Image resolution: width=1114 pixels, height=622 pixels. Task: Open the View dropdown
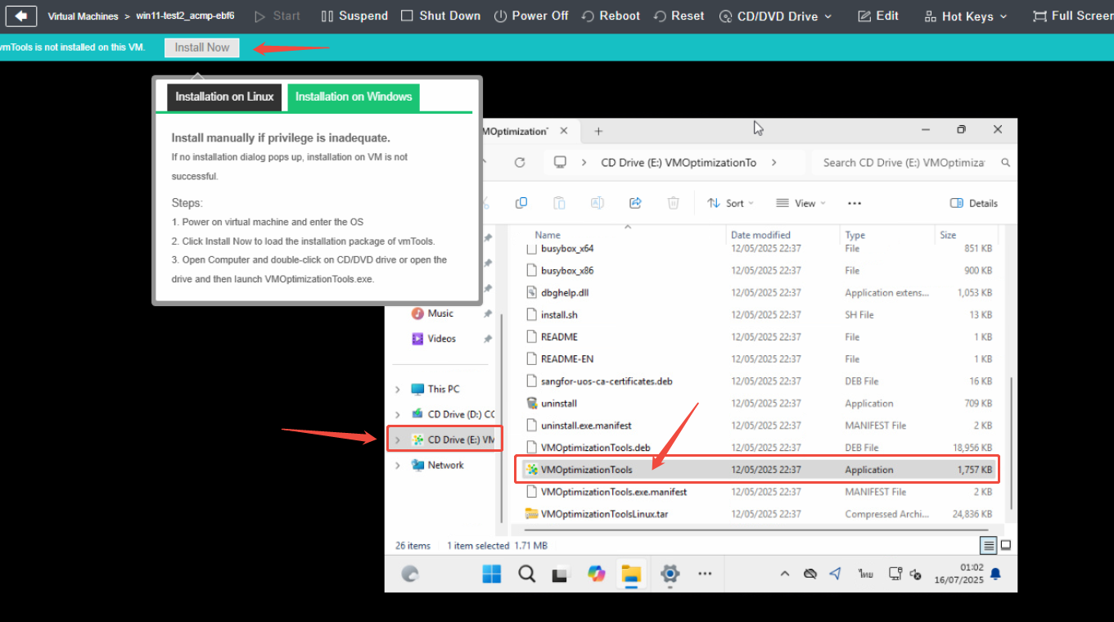click(x=801, y=202)
